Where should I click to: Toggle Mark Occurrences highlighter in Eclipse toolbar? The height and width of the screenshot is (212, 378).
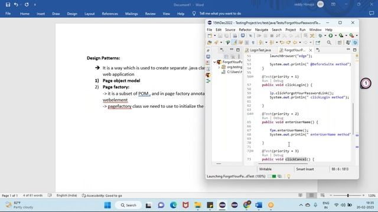[x=234, y=42]
